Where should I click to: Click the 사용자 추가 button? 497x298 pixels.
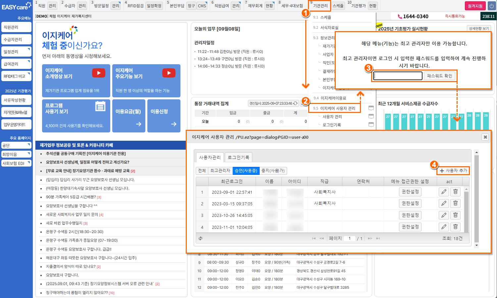pos(453,171)
